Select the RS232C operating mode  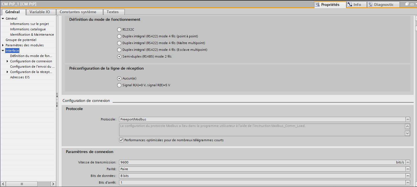pos(119,29)
